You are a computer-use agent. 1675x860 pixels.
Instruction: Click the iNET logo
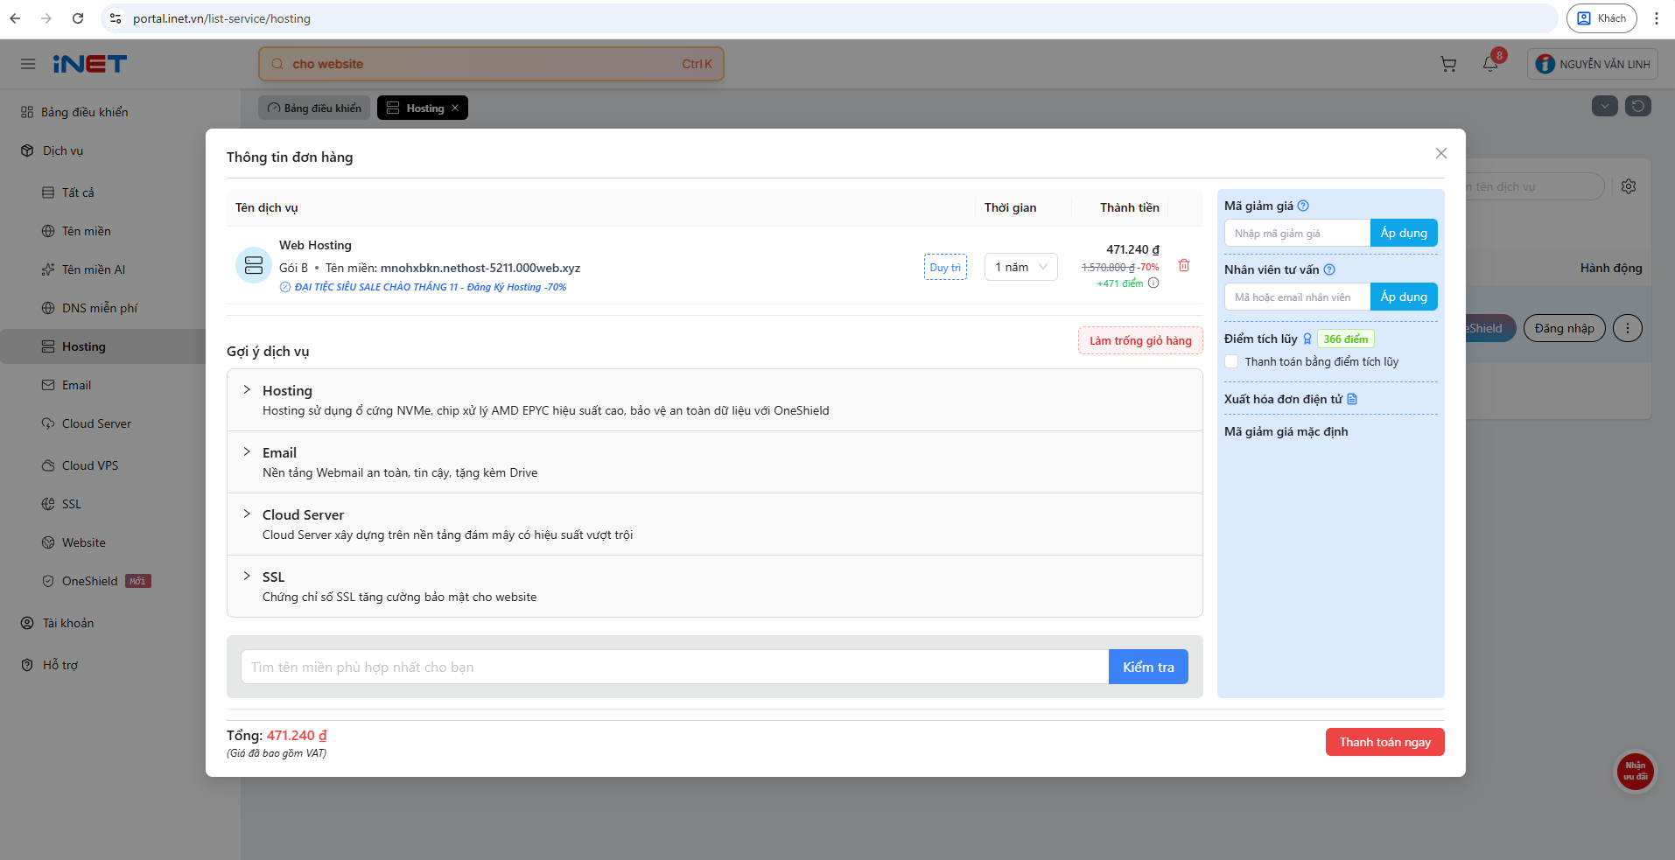(x=89, y=64)
